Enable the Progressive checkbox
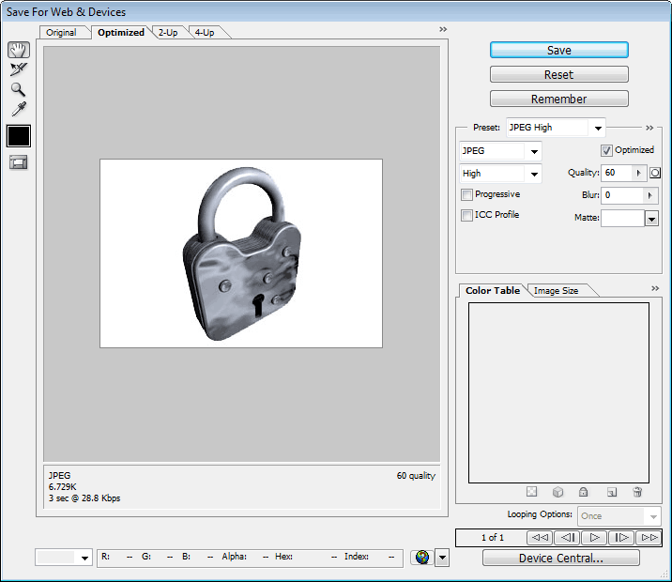The image size is (672, 582). pos(466,194)
